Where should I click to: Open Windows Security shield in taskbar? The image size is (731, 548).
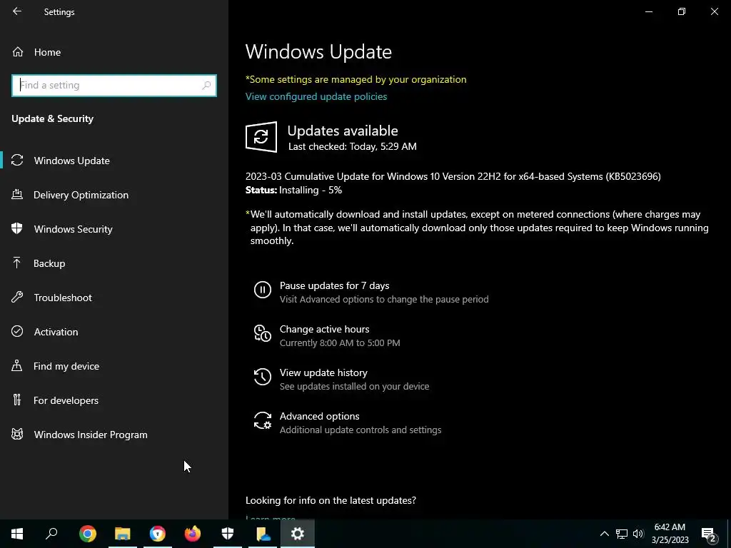228,534
